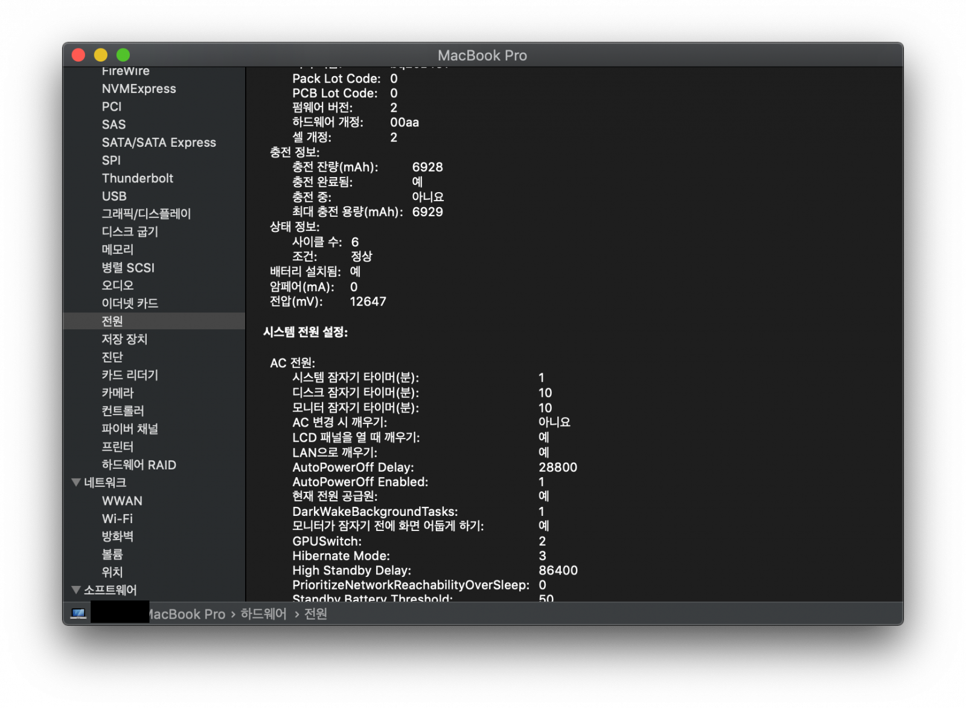Open the Wi-Fi network section

[117, 519]
